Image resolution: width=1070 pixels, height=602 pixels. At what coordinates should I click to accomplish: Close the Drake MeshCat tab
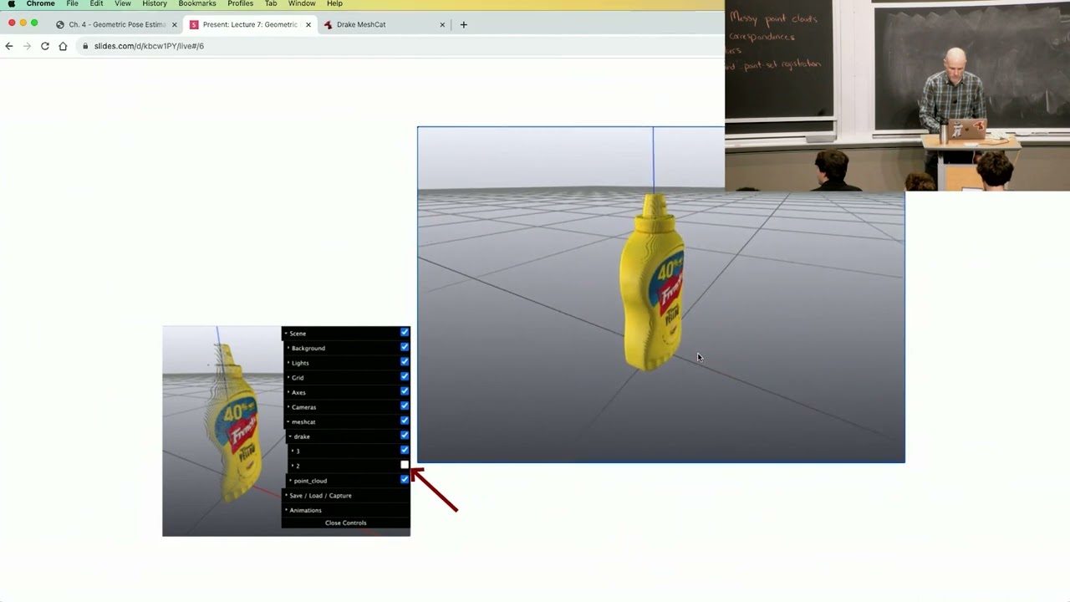click(x=442, y=24)
